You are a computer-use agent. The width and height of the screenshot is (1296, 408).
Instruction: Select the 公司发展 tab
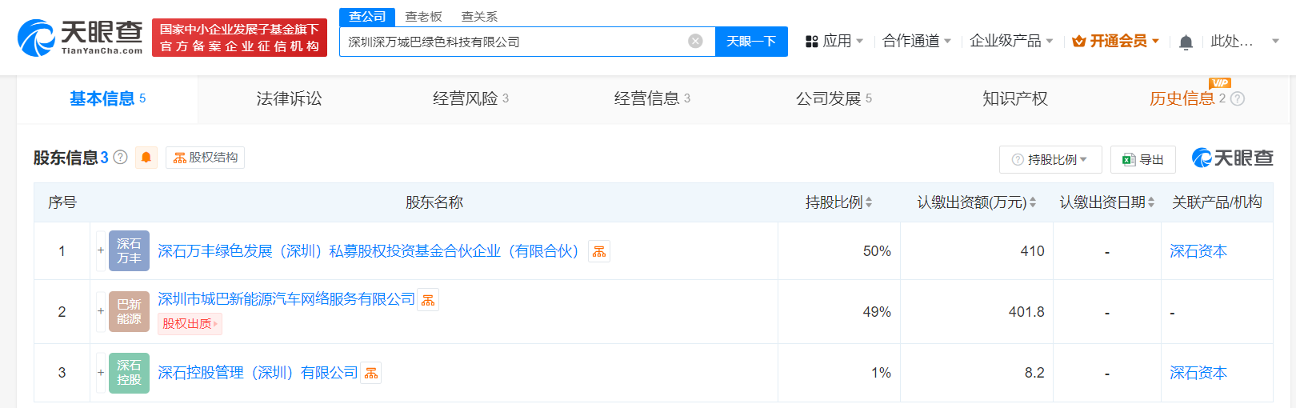click(834, 98)
